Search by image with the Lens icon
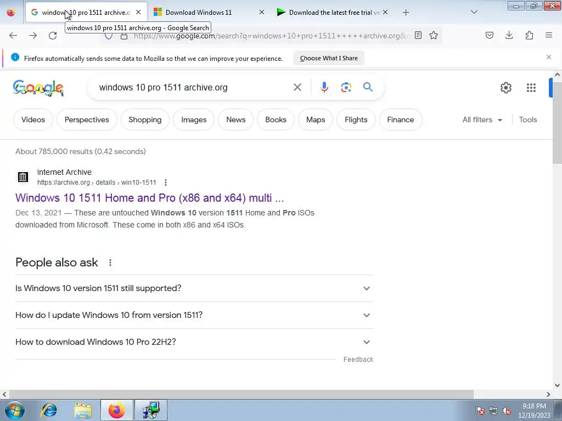The height and width of the screenshot is (421, 562). coord(346,87)
